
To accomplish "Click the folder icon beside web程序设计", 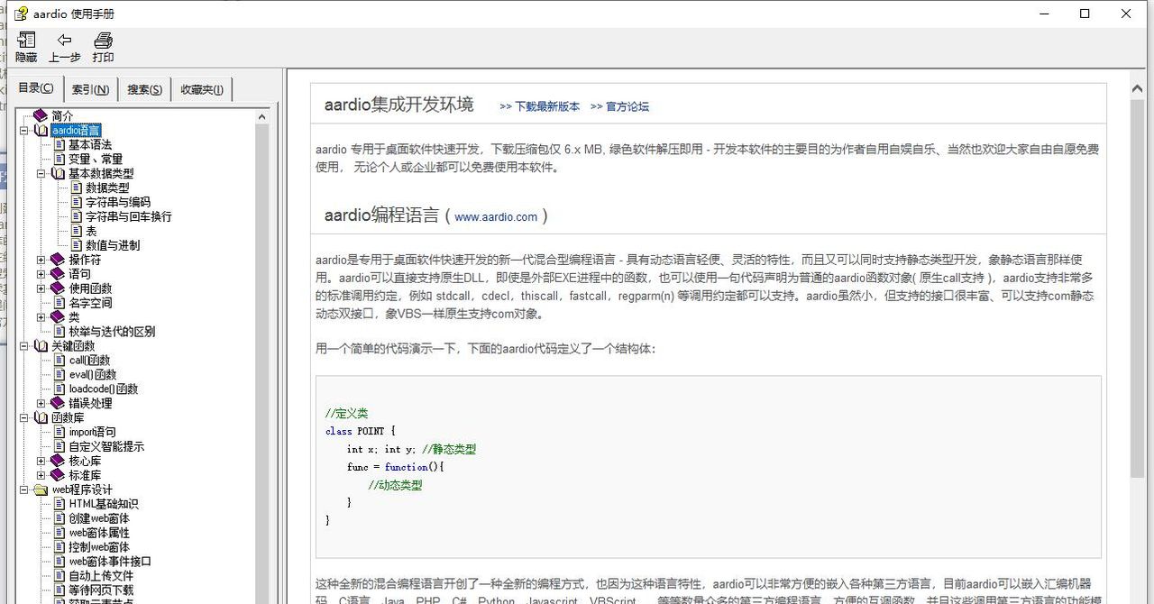I will (x=41, y=490).
